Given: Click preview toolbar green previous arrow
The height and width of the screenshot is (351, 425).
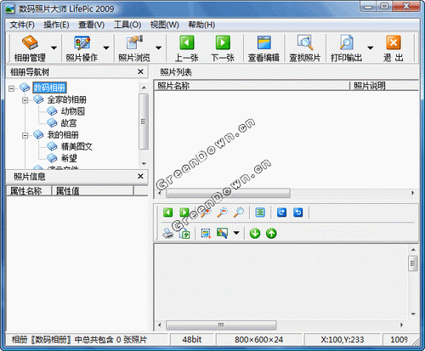Looking at the screenshot, I should click(x=168, y=212).
